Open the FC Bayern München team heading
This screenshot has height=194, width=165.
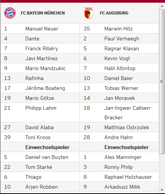click(x=43, y=13)
